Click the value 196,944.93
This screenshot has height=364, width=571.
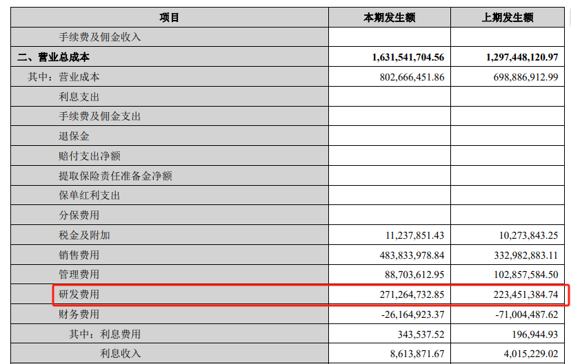535,334
